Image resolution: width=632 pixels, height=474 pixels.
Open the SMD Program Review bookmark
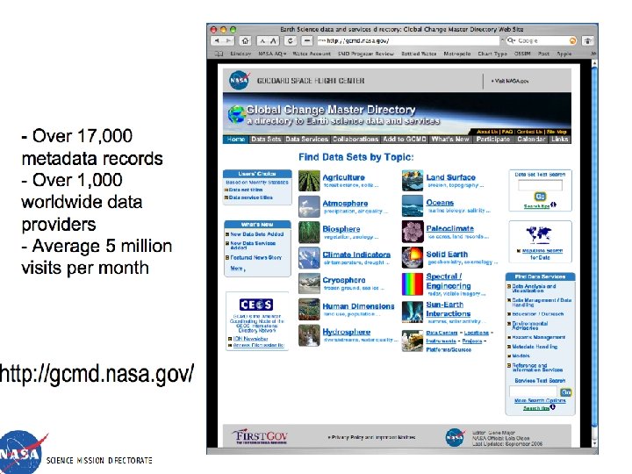tap(365, 54)
